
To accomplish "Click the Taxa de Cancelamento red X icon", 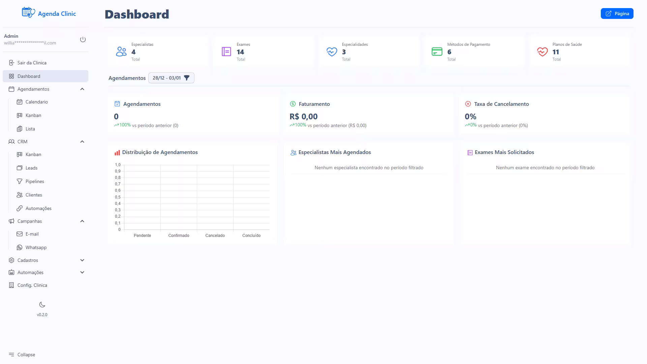I will tap(468, 104).
